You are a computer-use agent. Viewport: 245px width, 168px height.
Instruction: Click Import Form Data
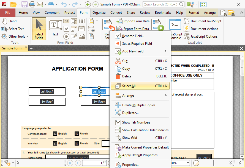(133, 21)
